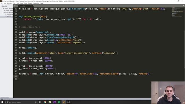185x104 pixels.
Task: Click 'GlobalAveragePooling1D' in the code
Action: pyautogui.click(x=60, y=37)
